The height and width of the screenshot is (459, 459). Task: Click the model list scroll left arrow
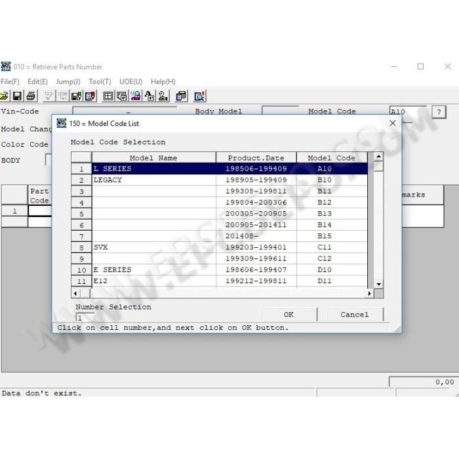75,293
